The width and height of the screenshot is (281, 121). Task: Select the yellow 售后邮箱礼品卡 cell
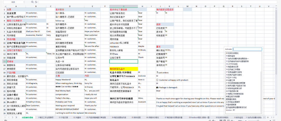[x=124, y=69]
